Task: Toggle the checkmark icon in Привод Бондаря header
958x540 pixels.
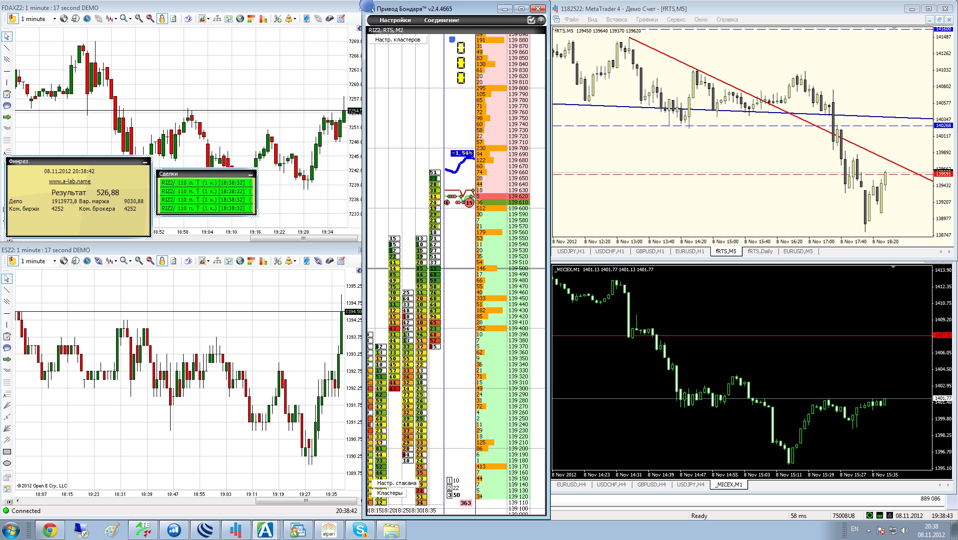Action: pos(531,20)
